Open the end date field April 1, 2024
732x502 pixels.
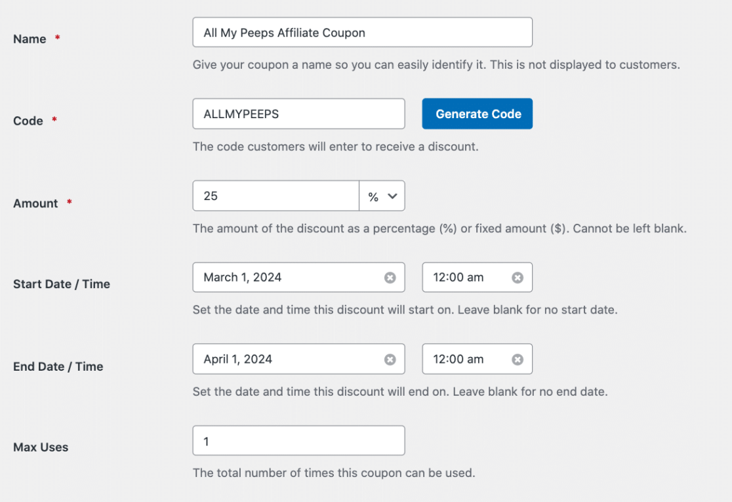click(x=289, y=360)
